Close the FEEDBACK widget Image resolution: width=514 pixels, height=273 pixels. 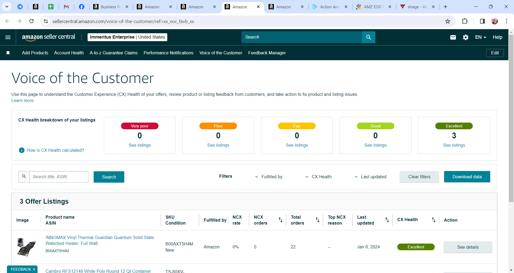coord(34,269)
